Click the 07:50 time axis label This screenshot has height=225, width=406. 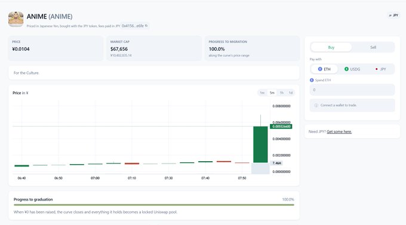(x=242, y=178)
